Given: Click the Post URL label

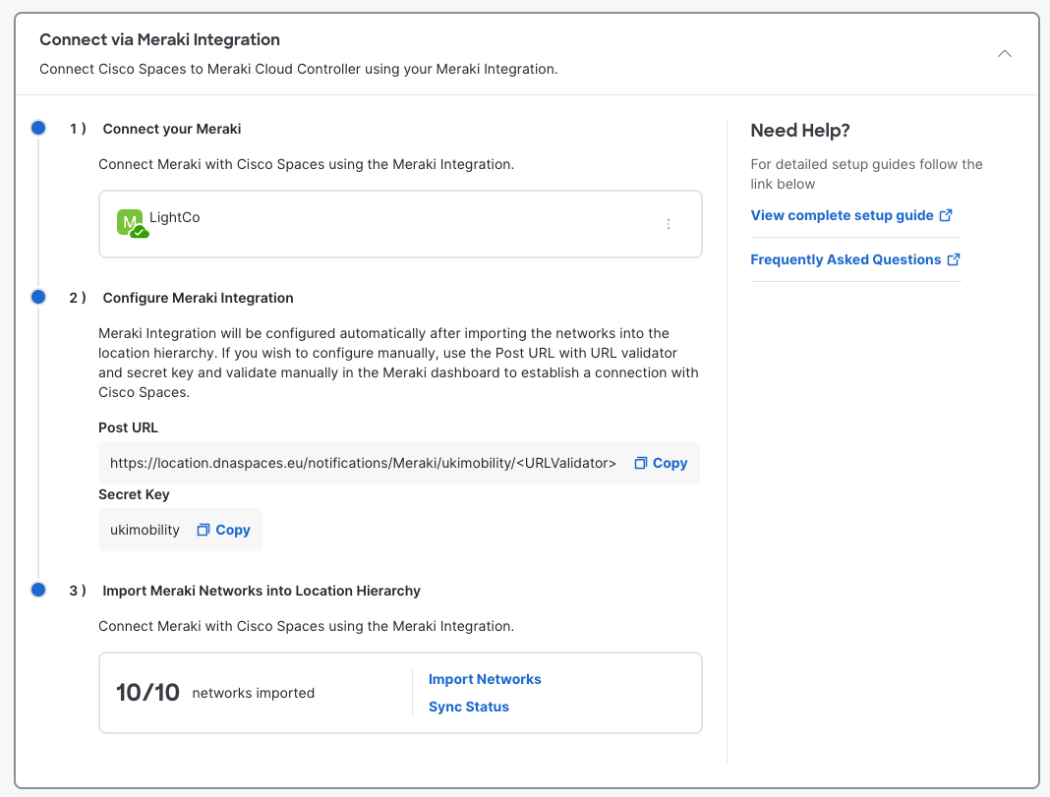Looking at the screenshot, I should pyautogui.click(x=128, y=427).
